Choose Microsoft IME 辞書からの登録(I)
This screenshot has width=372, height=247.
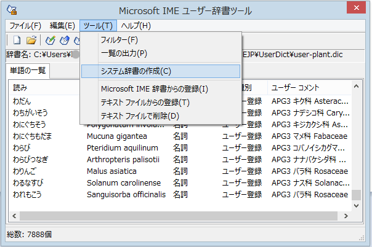tap(161, 89)
